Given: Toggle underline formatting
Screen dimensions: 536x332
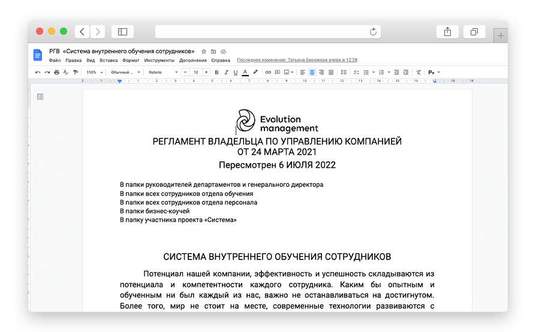Looking at the screenshot, I should pyautogui.click(x=236, y=73).
